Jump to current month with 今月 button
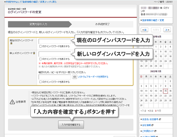This screenshot has height=137, width=177. tap(156, 30)
